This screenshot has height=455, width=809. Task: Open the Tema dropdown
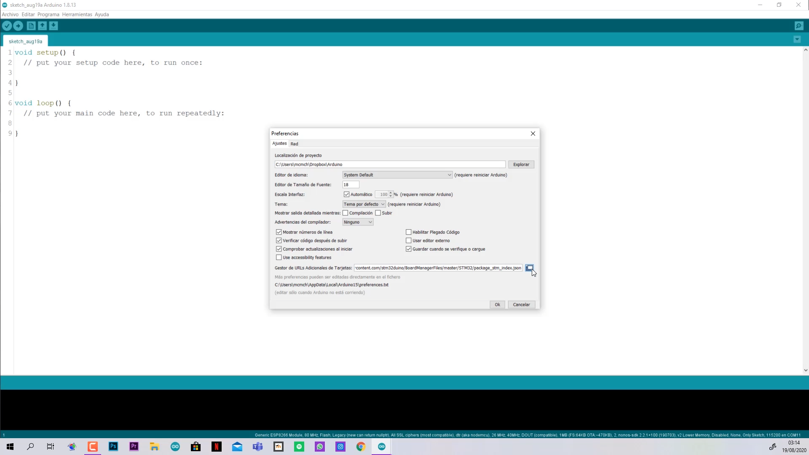(x=364, y=204)
